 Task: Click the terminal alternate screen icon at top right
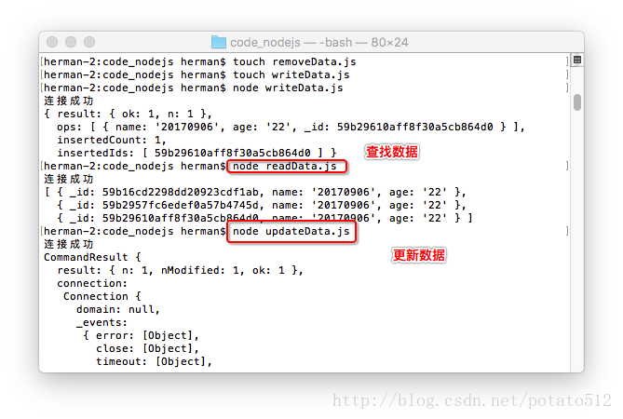[577, 60]
